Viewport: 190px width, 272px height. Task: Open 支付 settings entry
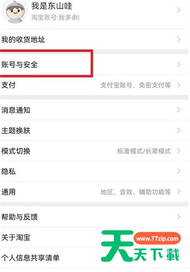(x=95, y=85)
